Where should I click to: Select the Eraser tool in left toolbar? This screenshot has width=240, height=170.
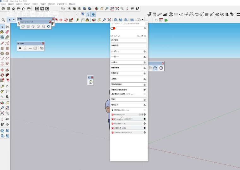point(7,32)
